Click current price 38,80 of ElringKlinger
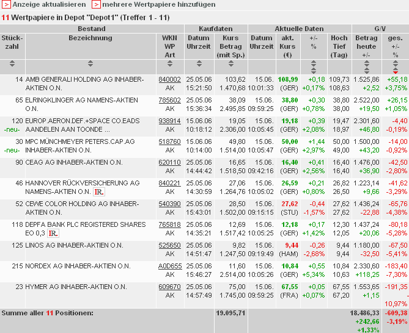The height and width of the screenshot is (333, 409). click(290, 100)
